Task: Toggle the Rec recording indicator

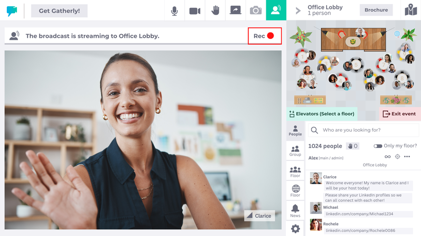Action: [265, 36]
